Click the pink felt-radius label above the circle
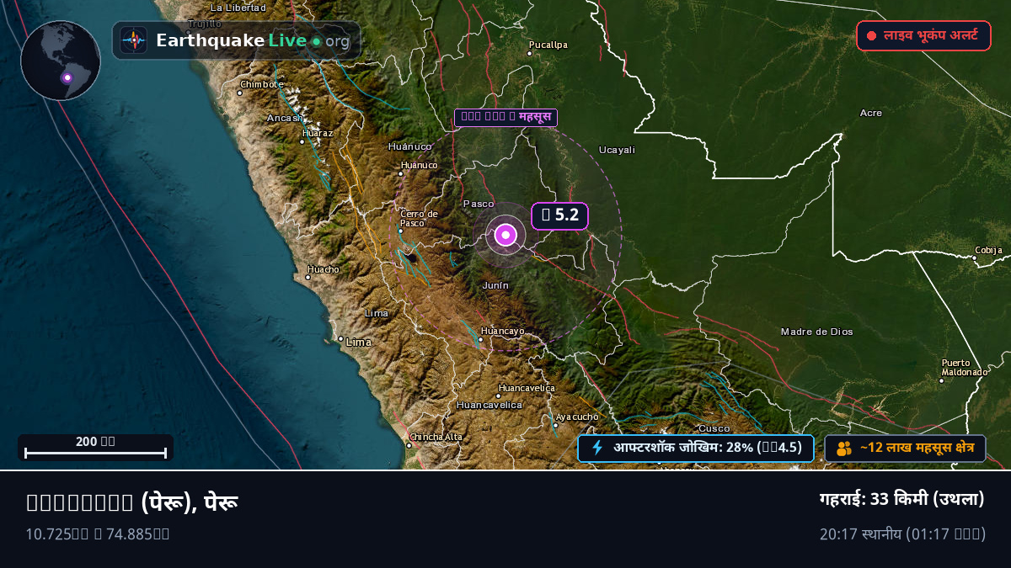1011x568 pixels. [x=505, y=117]
